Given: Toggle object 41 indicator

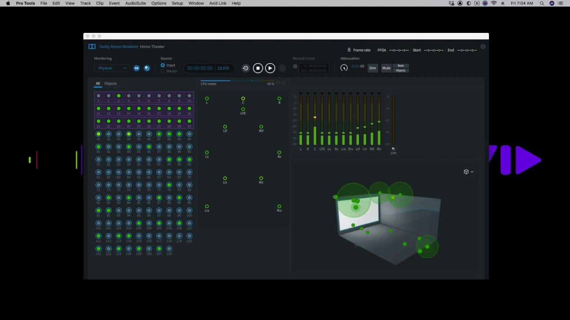Looking at the screenshot, I should pyautogui.click(x=98, y=147).
